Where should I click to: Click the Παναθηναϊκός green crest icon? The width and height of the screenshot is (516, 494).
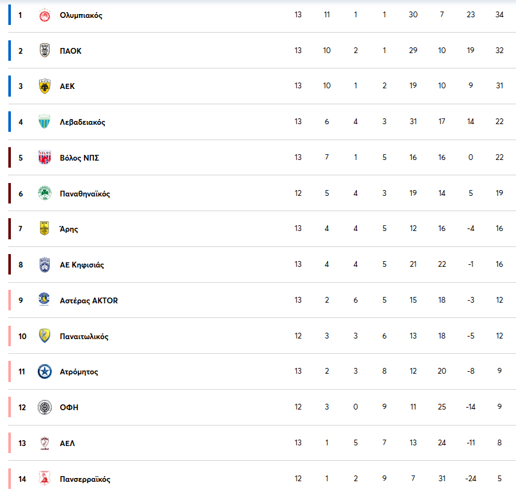pyautogui.click(x=44, y=194)
